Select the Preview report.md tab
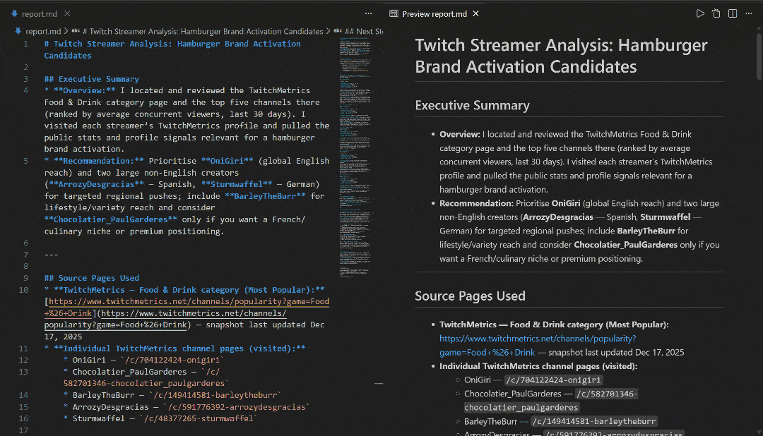Viewport: 763px width, 436px height. point(434,13)
